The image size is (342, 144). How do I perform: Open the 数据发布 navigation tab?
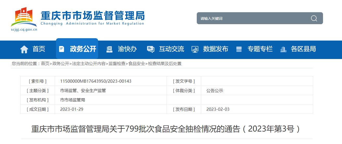[216, 49]
